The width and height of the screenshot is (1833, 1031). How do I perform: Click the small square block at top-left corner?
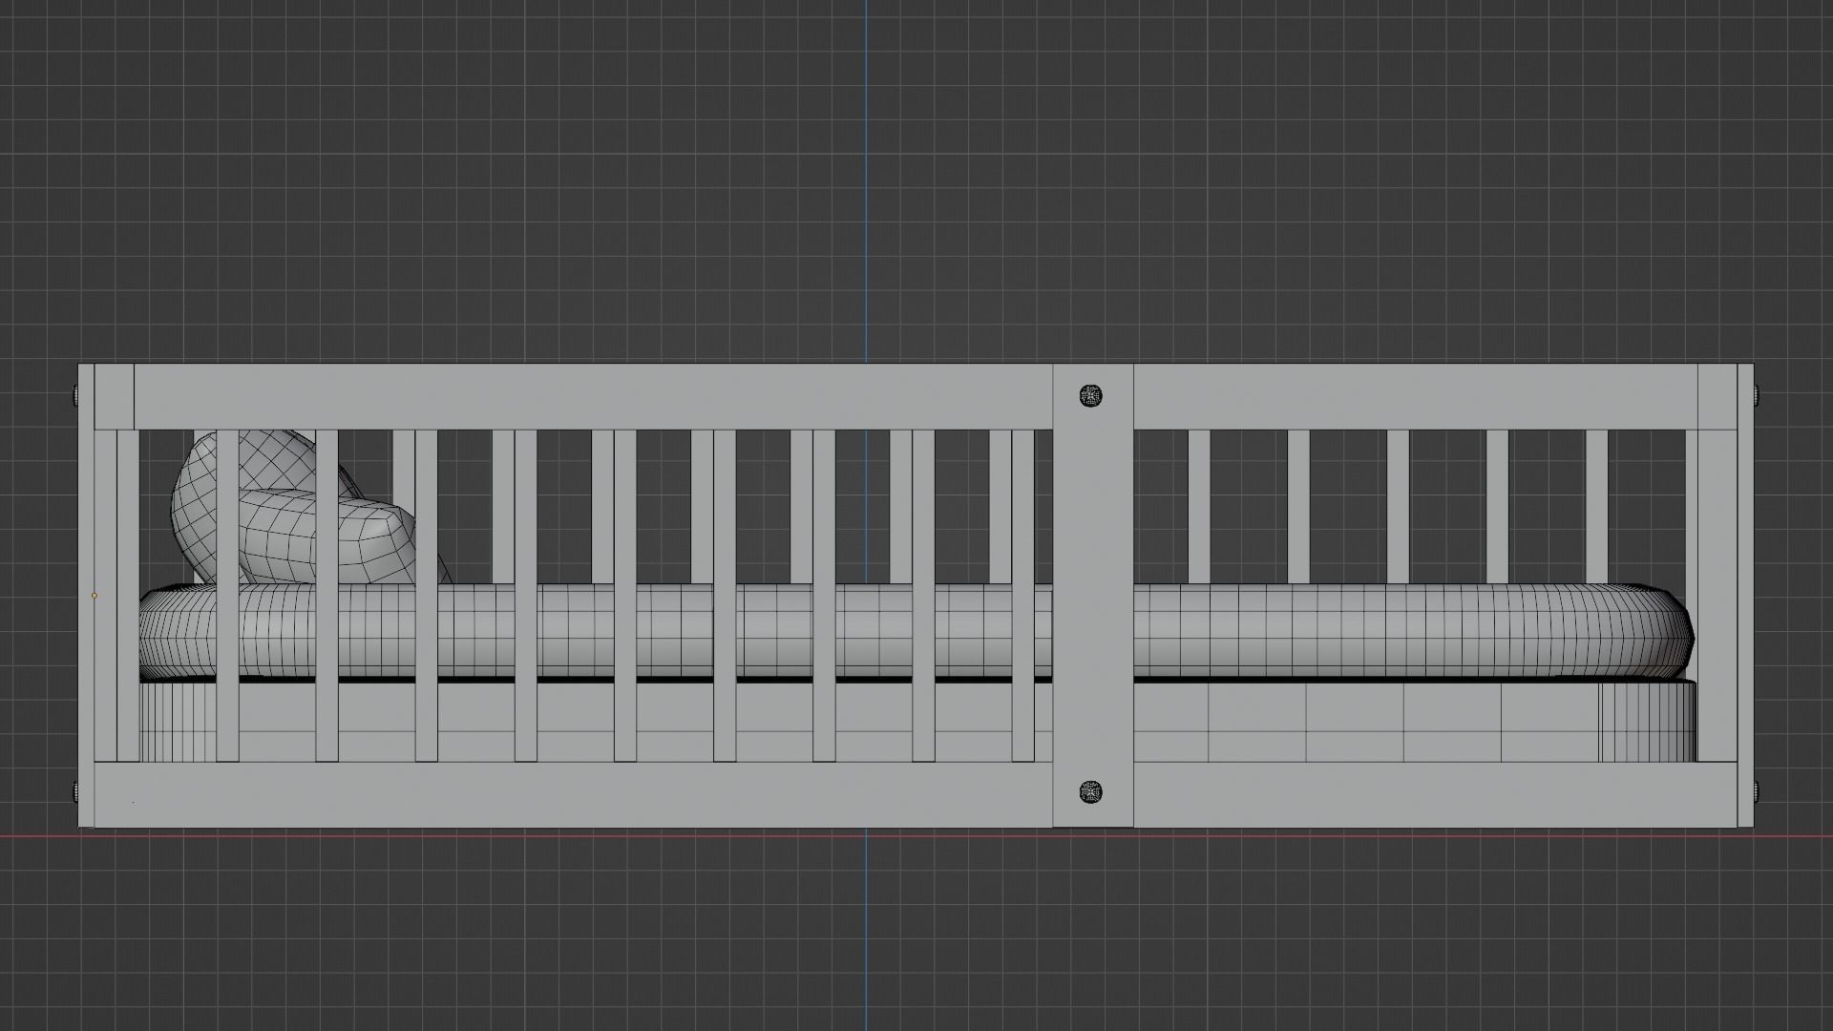point(115,397)
